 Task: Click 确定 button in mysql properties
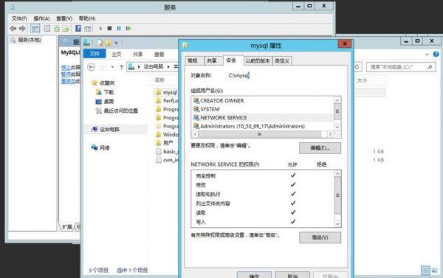254,275
